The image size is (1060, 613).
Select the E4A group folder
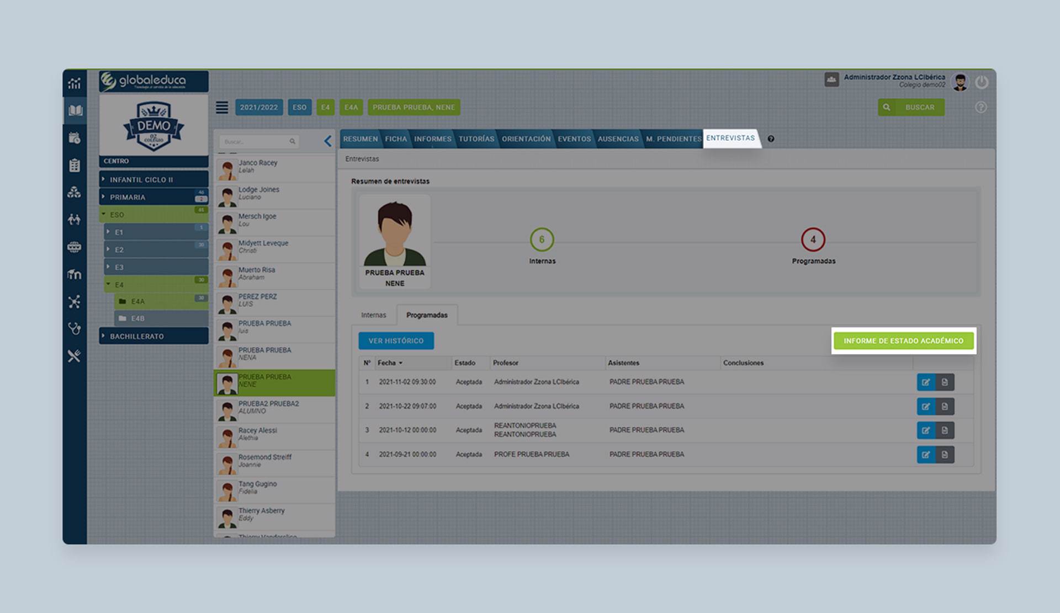tap(161, 302)
